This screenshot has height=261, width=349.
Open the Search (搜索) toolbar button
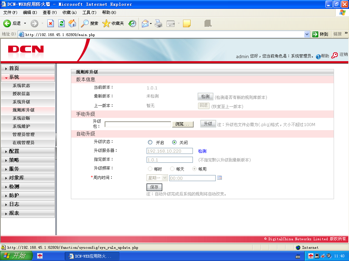[x=90, y=23]
